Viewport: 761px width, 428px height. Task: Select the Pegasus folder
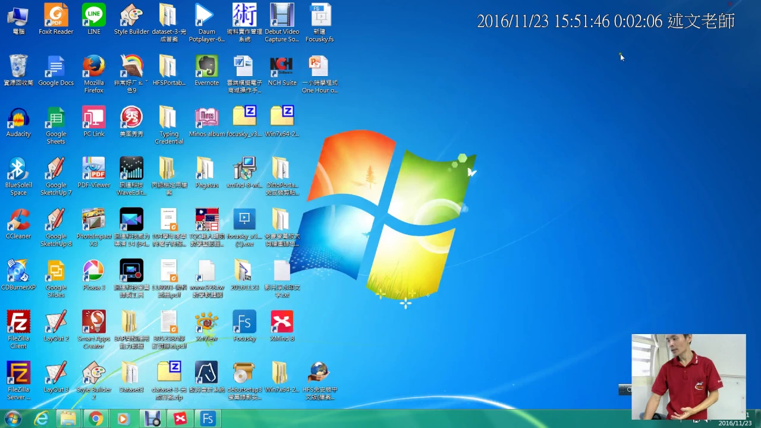tap(206, 172)
